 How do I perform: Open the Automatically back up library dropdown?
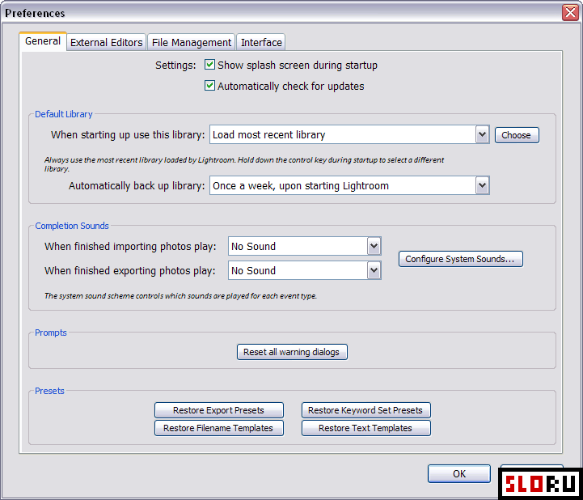tap(483, 185)
